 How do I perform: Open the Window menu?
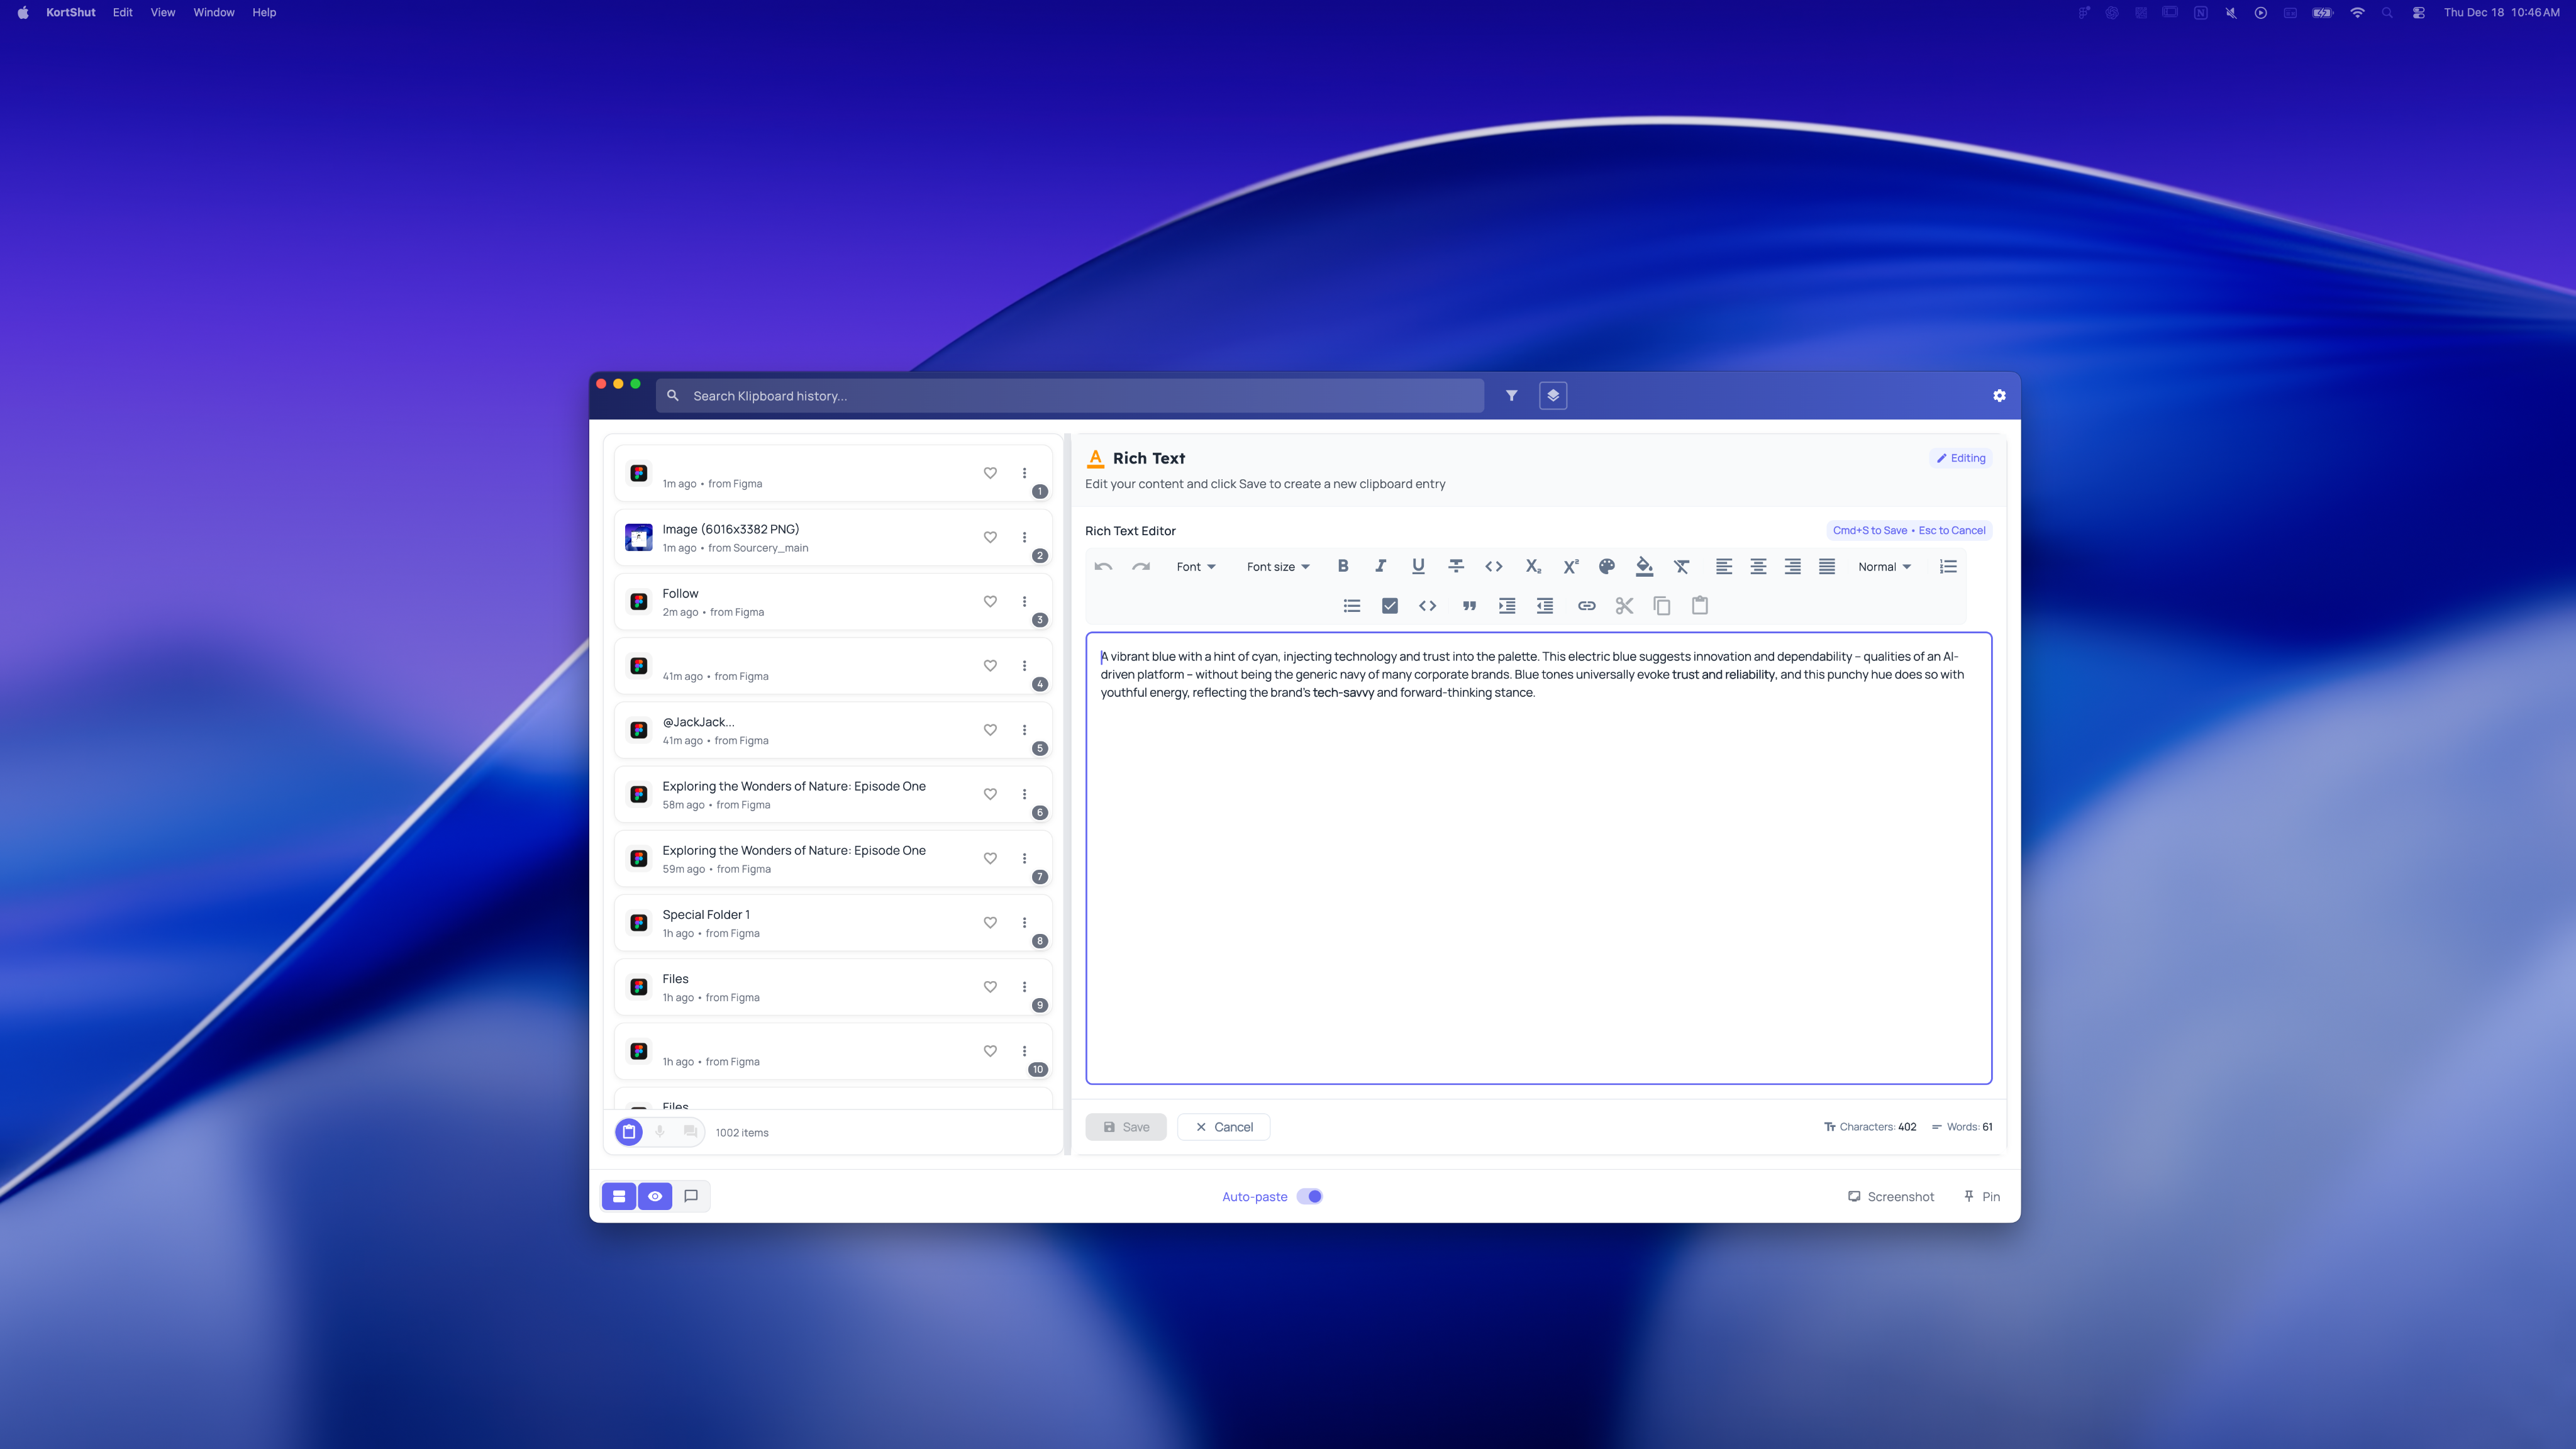213,12
